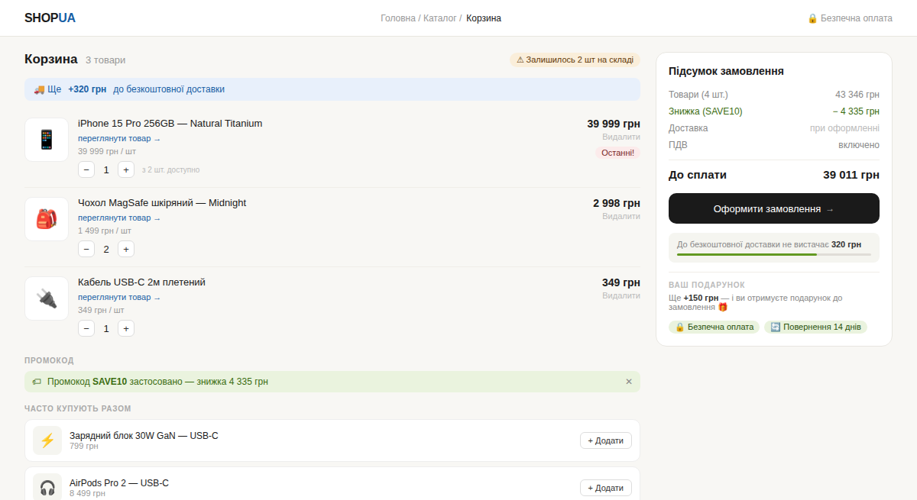Decrease MagSafe case quantity
This screenshot has height=500, width=917.
coord(86,249)
